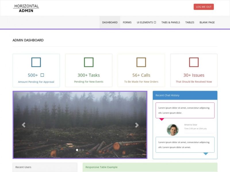
Task: Click the Horizontal Admin logo
Action: point(27,8)
